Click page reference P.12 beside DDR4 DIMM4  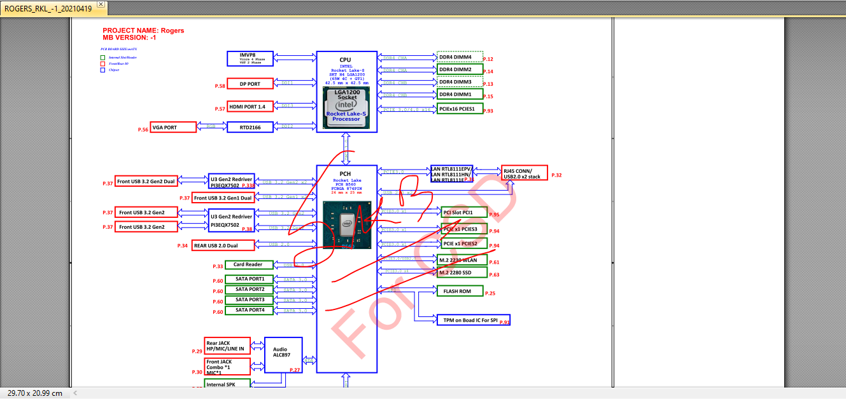click(488, 59)
